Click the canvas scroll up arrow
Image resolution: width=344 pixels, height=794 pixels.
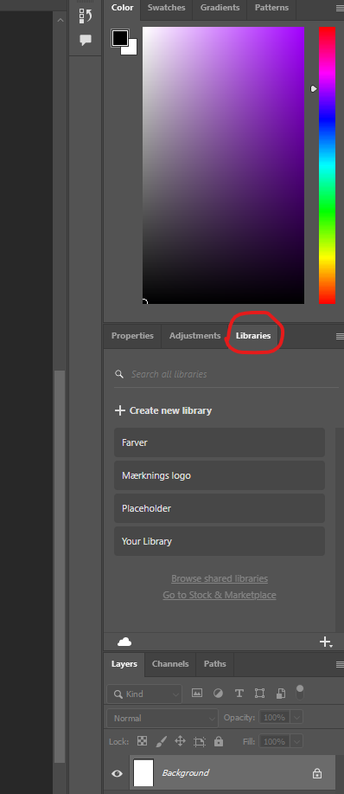point(61,20)
